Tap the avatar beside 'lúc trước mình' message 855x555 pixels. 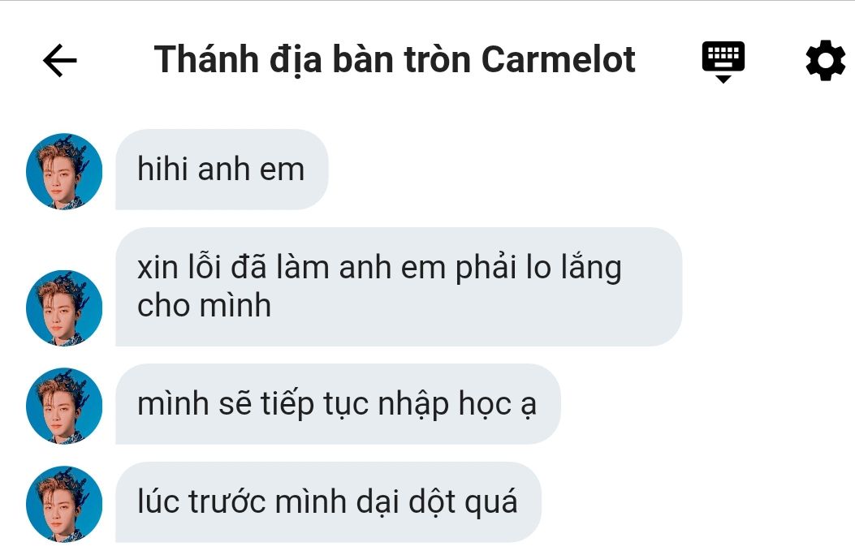64,504
